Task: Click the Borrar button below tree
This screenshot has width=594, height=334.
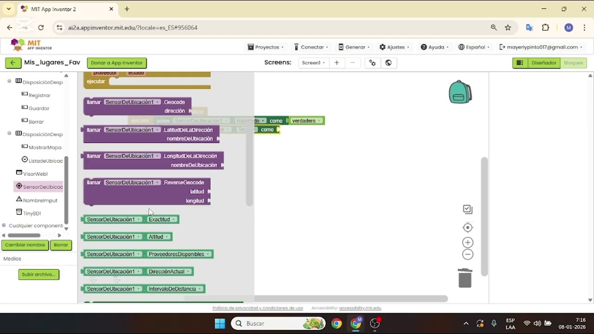Action: pyautogui.click(x=61, y=245)
